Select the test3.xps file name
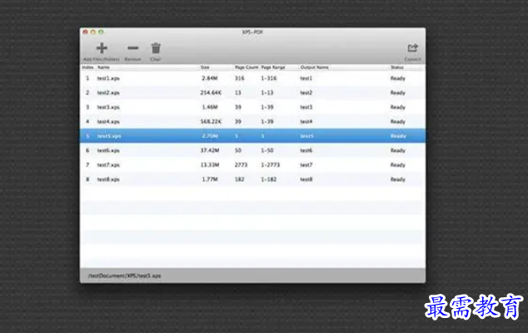The image size is (528, 333). click(108, 107)
